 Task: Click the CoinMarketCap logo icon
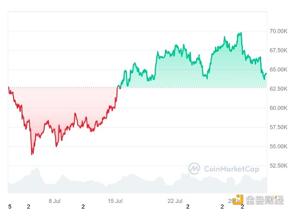[x=195, y=168]
